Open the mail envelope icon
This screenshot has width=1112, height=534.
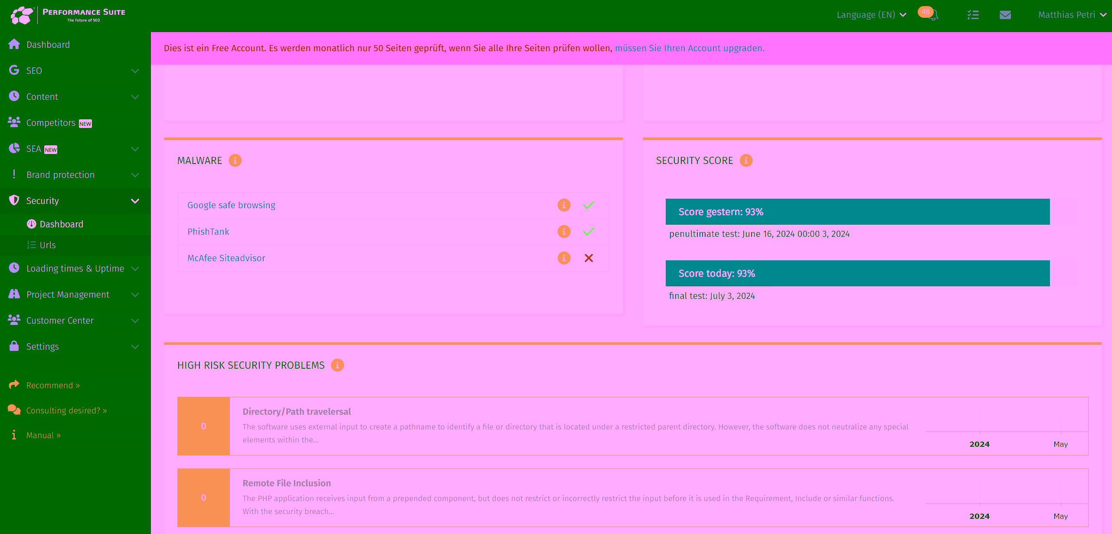pyautogui.click(x=1005, y=15)
